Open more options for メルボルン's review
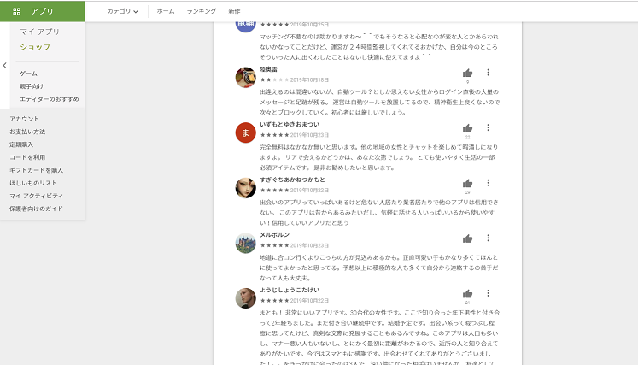This screenshot has width=638, height=365. [488, 238]
